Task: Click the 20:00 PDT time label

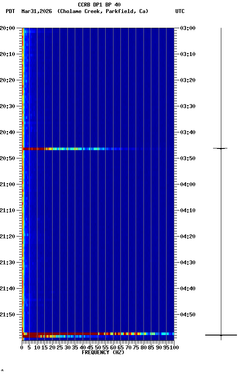Action: pos(7,28)
